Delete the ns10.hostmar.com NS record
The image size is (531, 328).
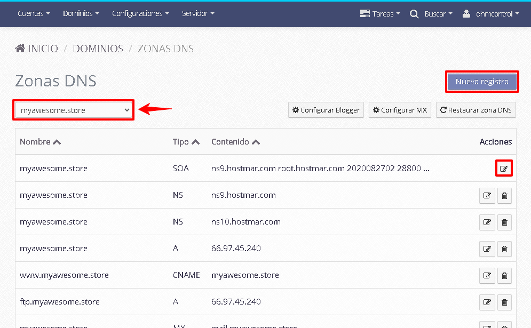(x=504, y=222)
